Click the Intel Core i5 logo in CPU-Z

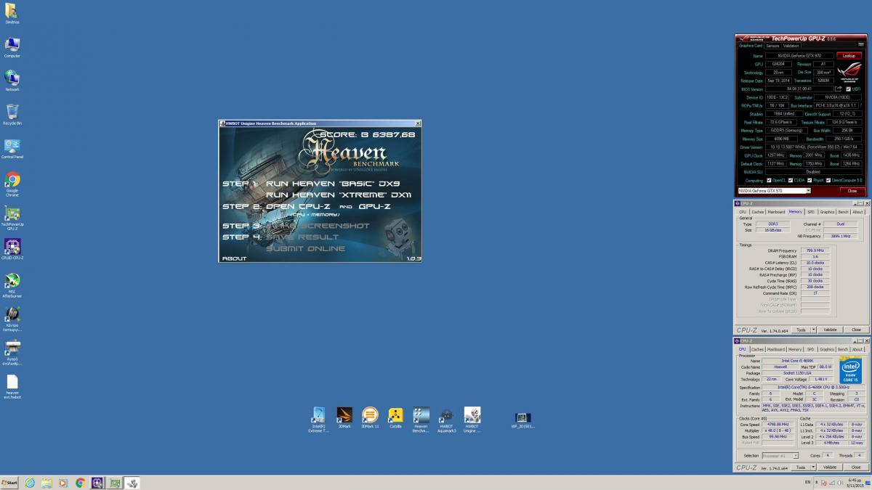pos(851,370)
